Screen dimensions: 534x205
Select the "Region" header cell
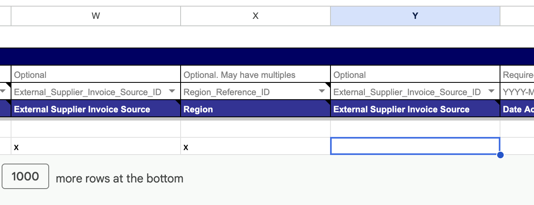pyautogui.click(x=256, y=109)
